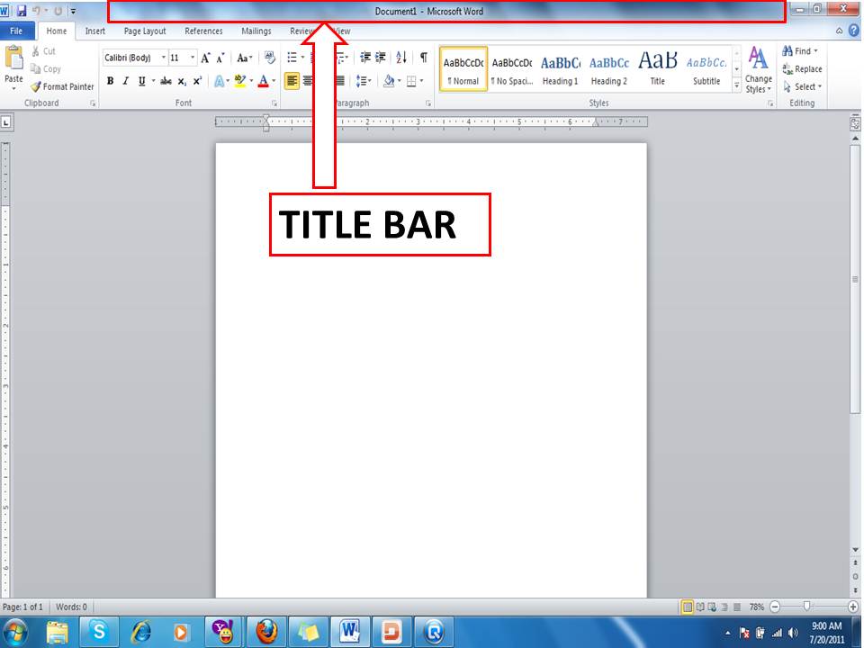Select the Strikethrough formatting icon
Viewport: 864px width, 648px height.
tap(166, 81)
